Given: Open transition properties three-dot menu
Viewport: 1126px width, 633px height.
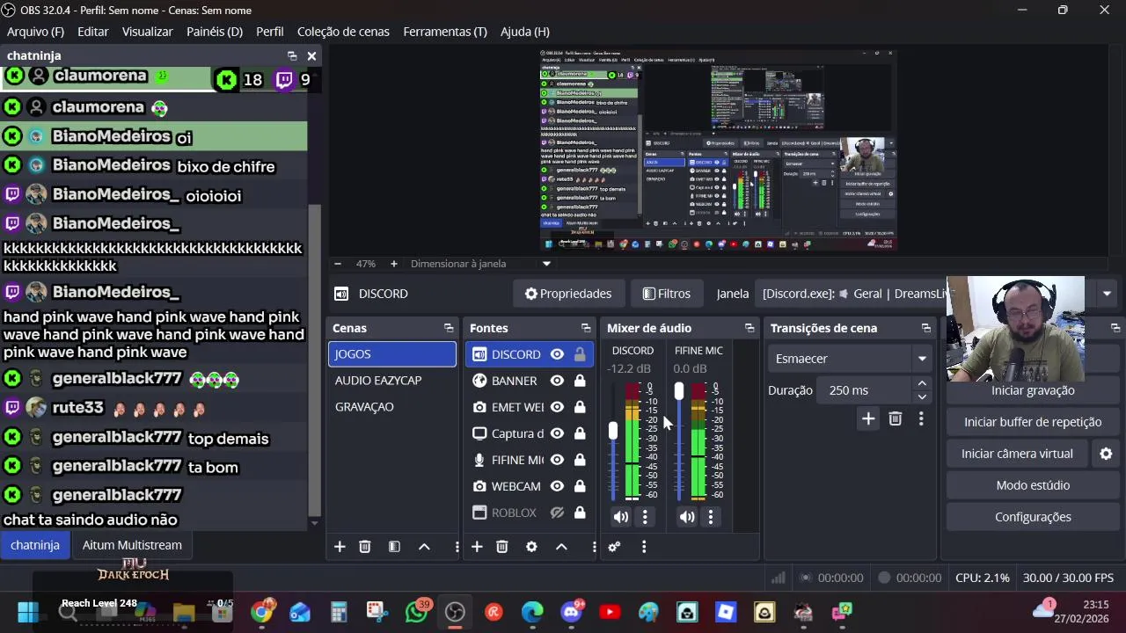Looking at the screenshot, I should [921, 419].
